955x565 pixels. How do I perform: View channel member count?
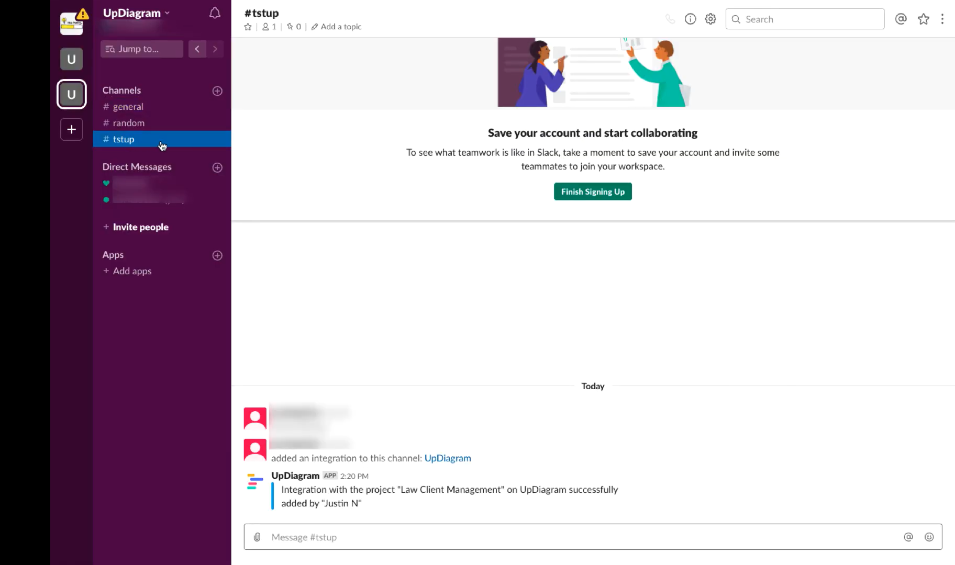tap(269, 27)
